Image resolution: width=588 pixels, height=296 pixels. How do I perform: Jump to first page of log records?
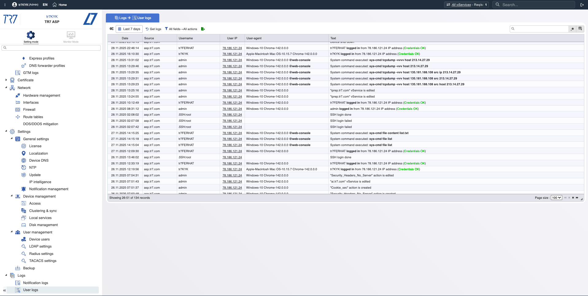(565, 198)
